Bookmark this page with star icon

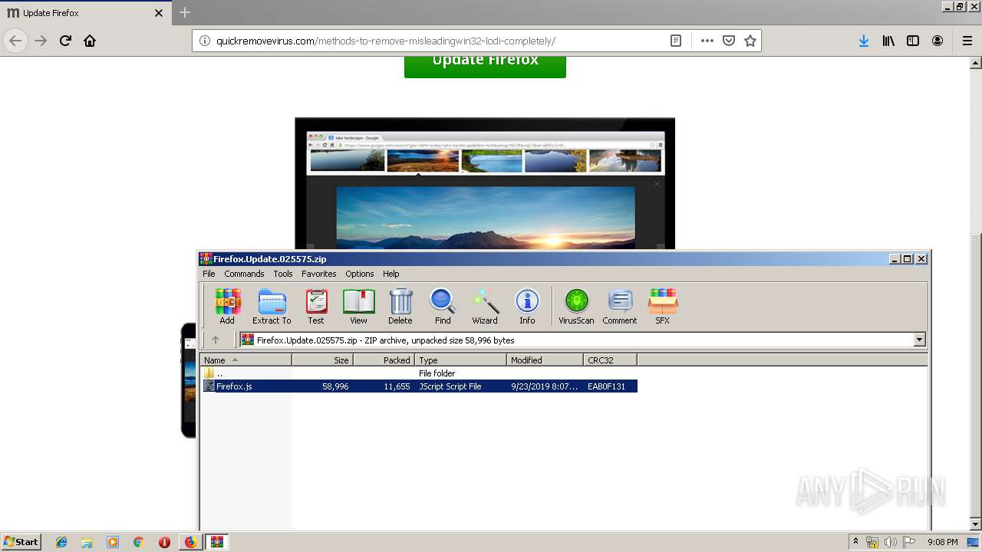point(750,41)
